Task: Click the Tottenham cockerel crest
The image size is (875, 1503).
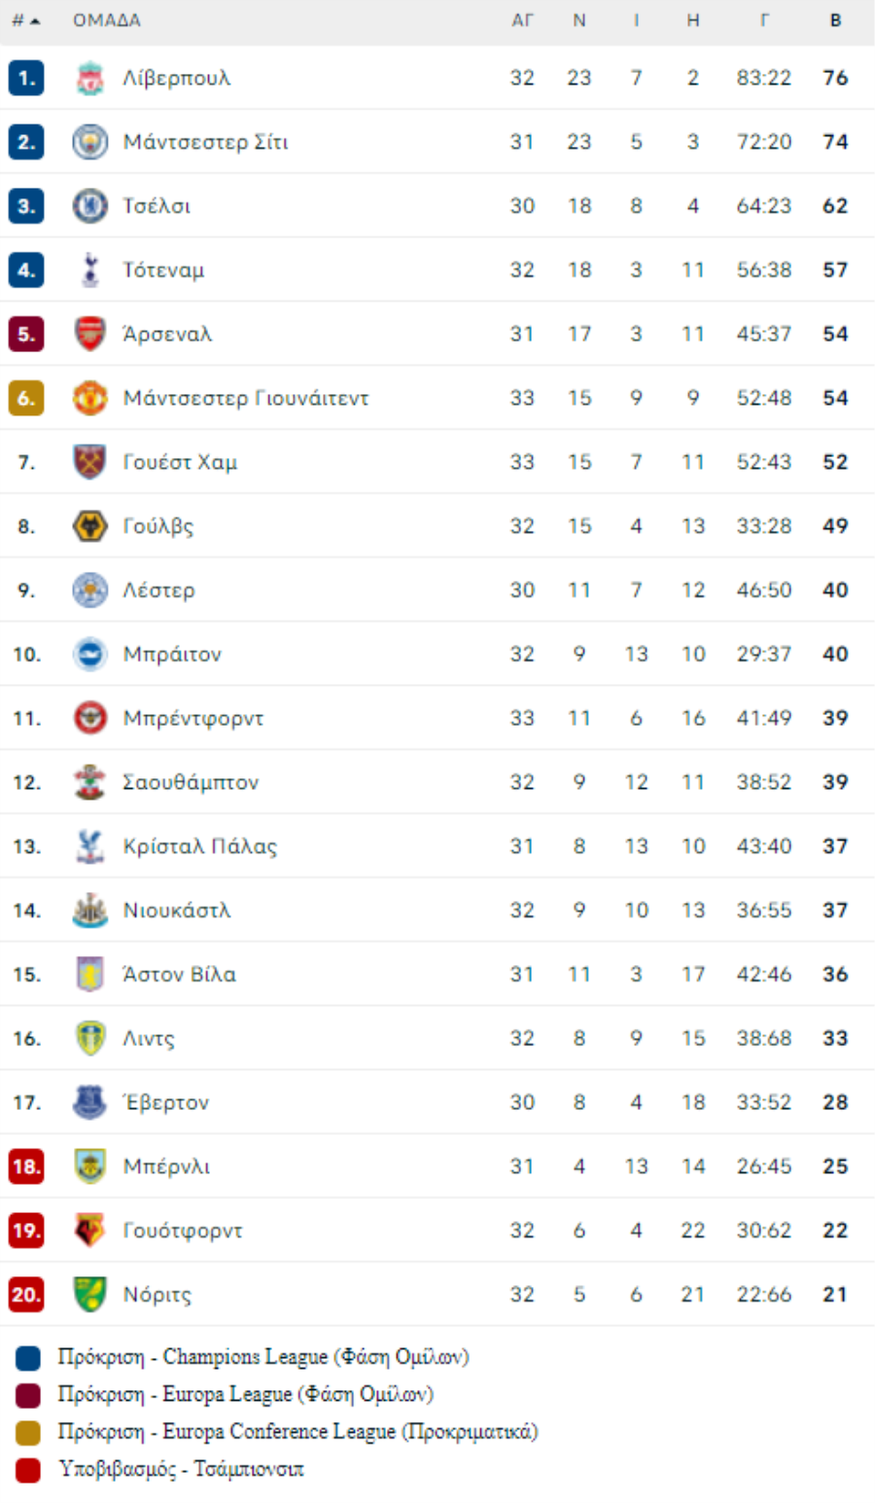Action: tap(90, 270)
